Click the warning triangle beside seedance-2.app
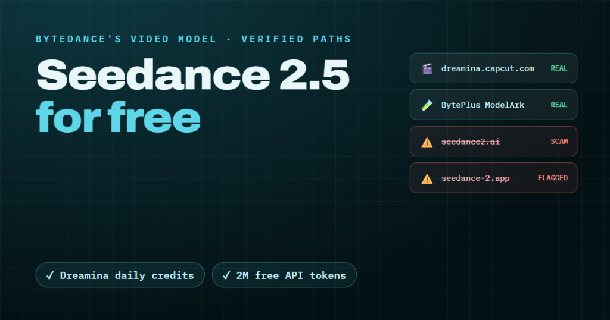This screenshot has height=320, width=610. (x=427, y=178)
